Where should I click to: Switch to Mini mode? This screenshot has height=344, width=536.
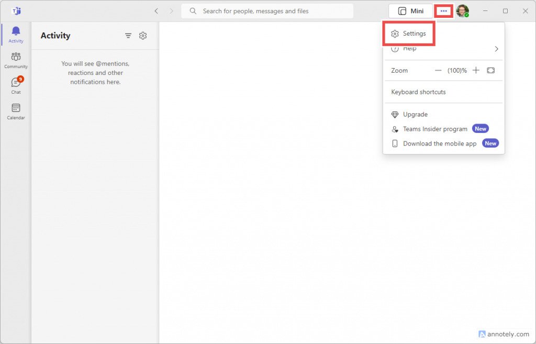(410, 10)
